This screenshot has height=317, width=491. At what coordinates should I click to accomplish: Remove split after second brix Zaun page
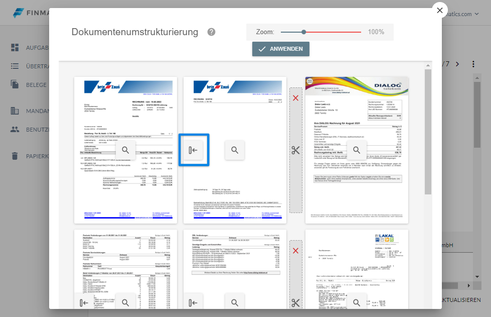[x=295, y=98]
